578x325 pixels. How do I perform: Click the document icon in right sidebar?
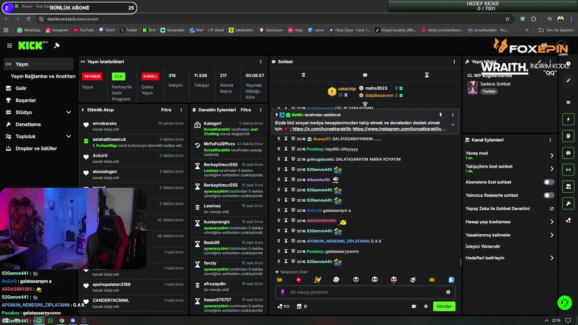click(568, 136)
